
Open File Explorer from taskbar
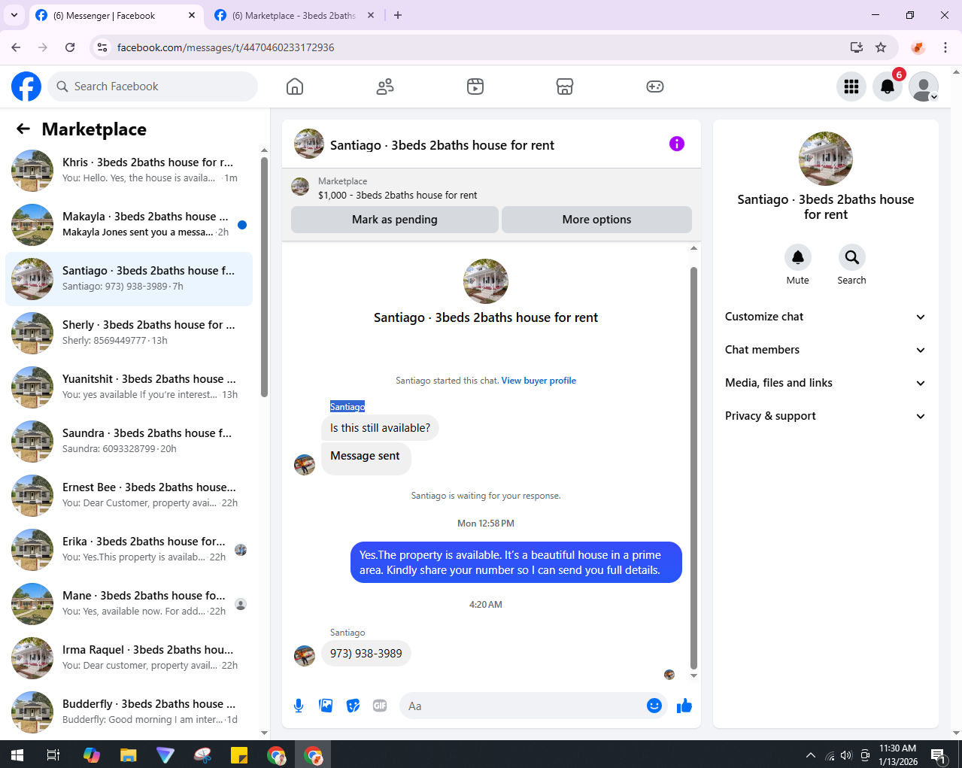tap(129, 754)
